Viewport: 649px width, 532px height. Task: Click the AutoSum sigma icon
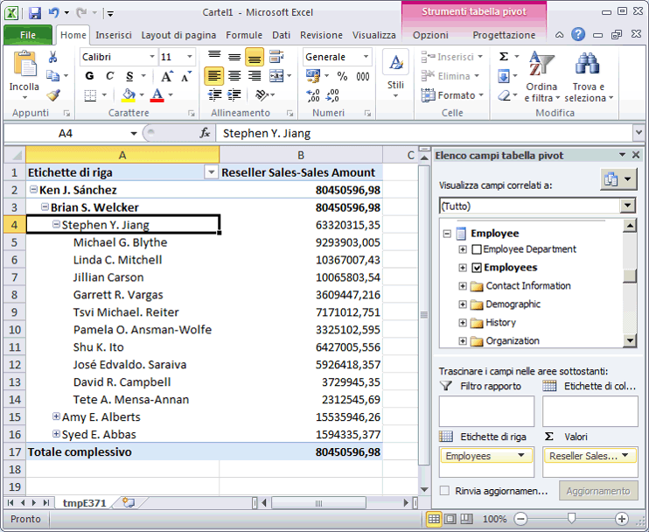[x=504, y=56]
